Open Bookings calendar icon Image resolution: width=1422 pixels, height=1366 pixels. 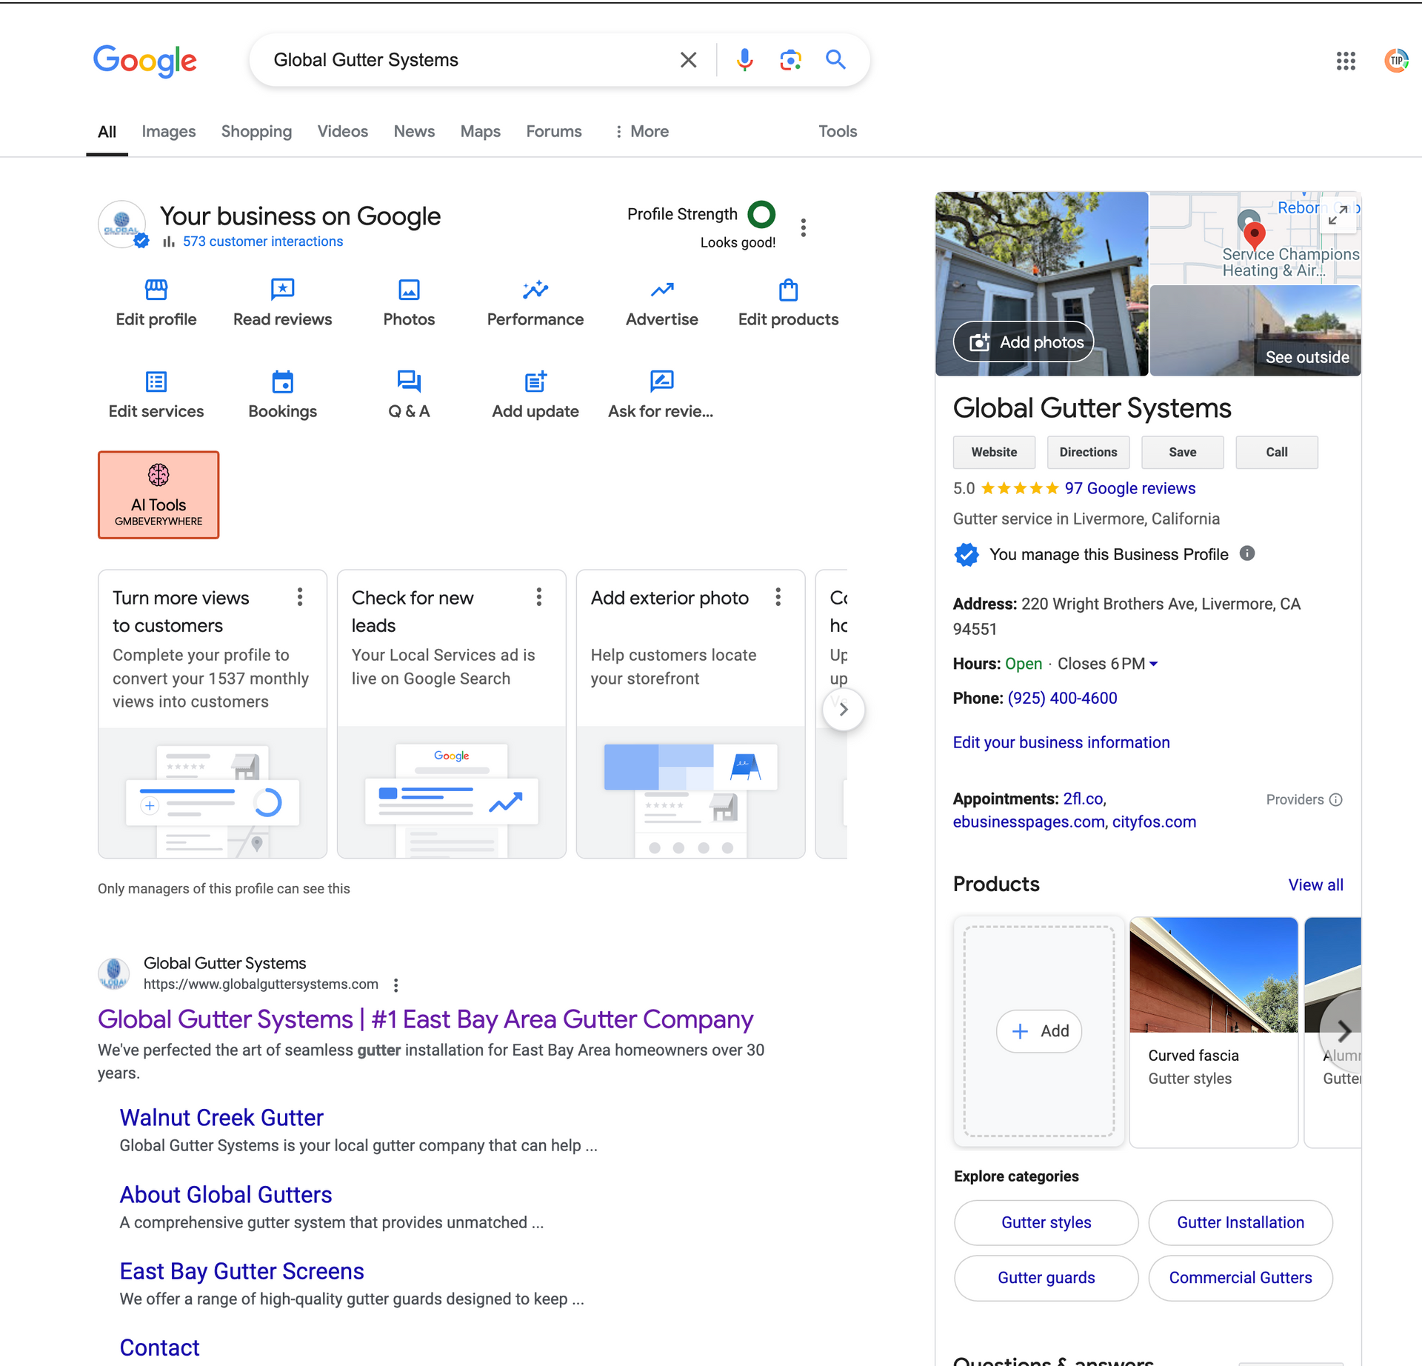283,382
